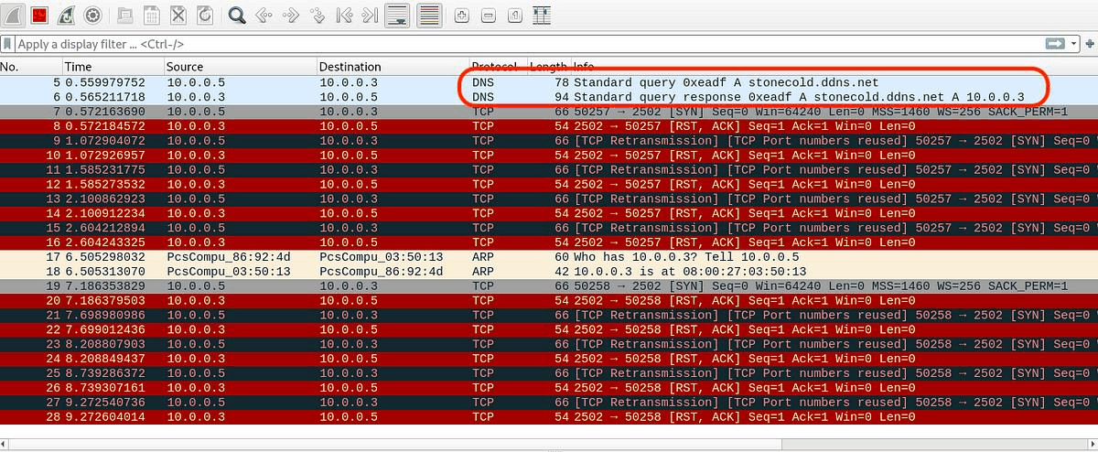Open the display filter history dropdown
The width and height of the screenshot is (1098, 452).
1072,43
